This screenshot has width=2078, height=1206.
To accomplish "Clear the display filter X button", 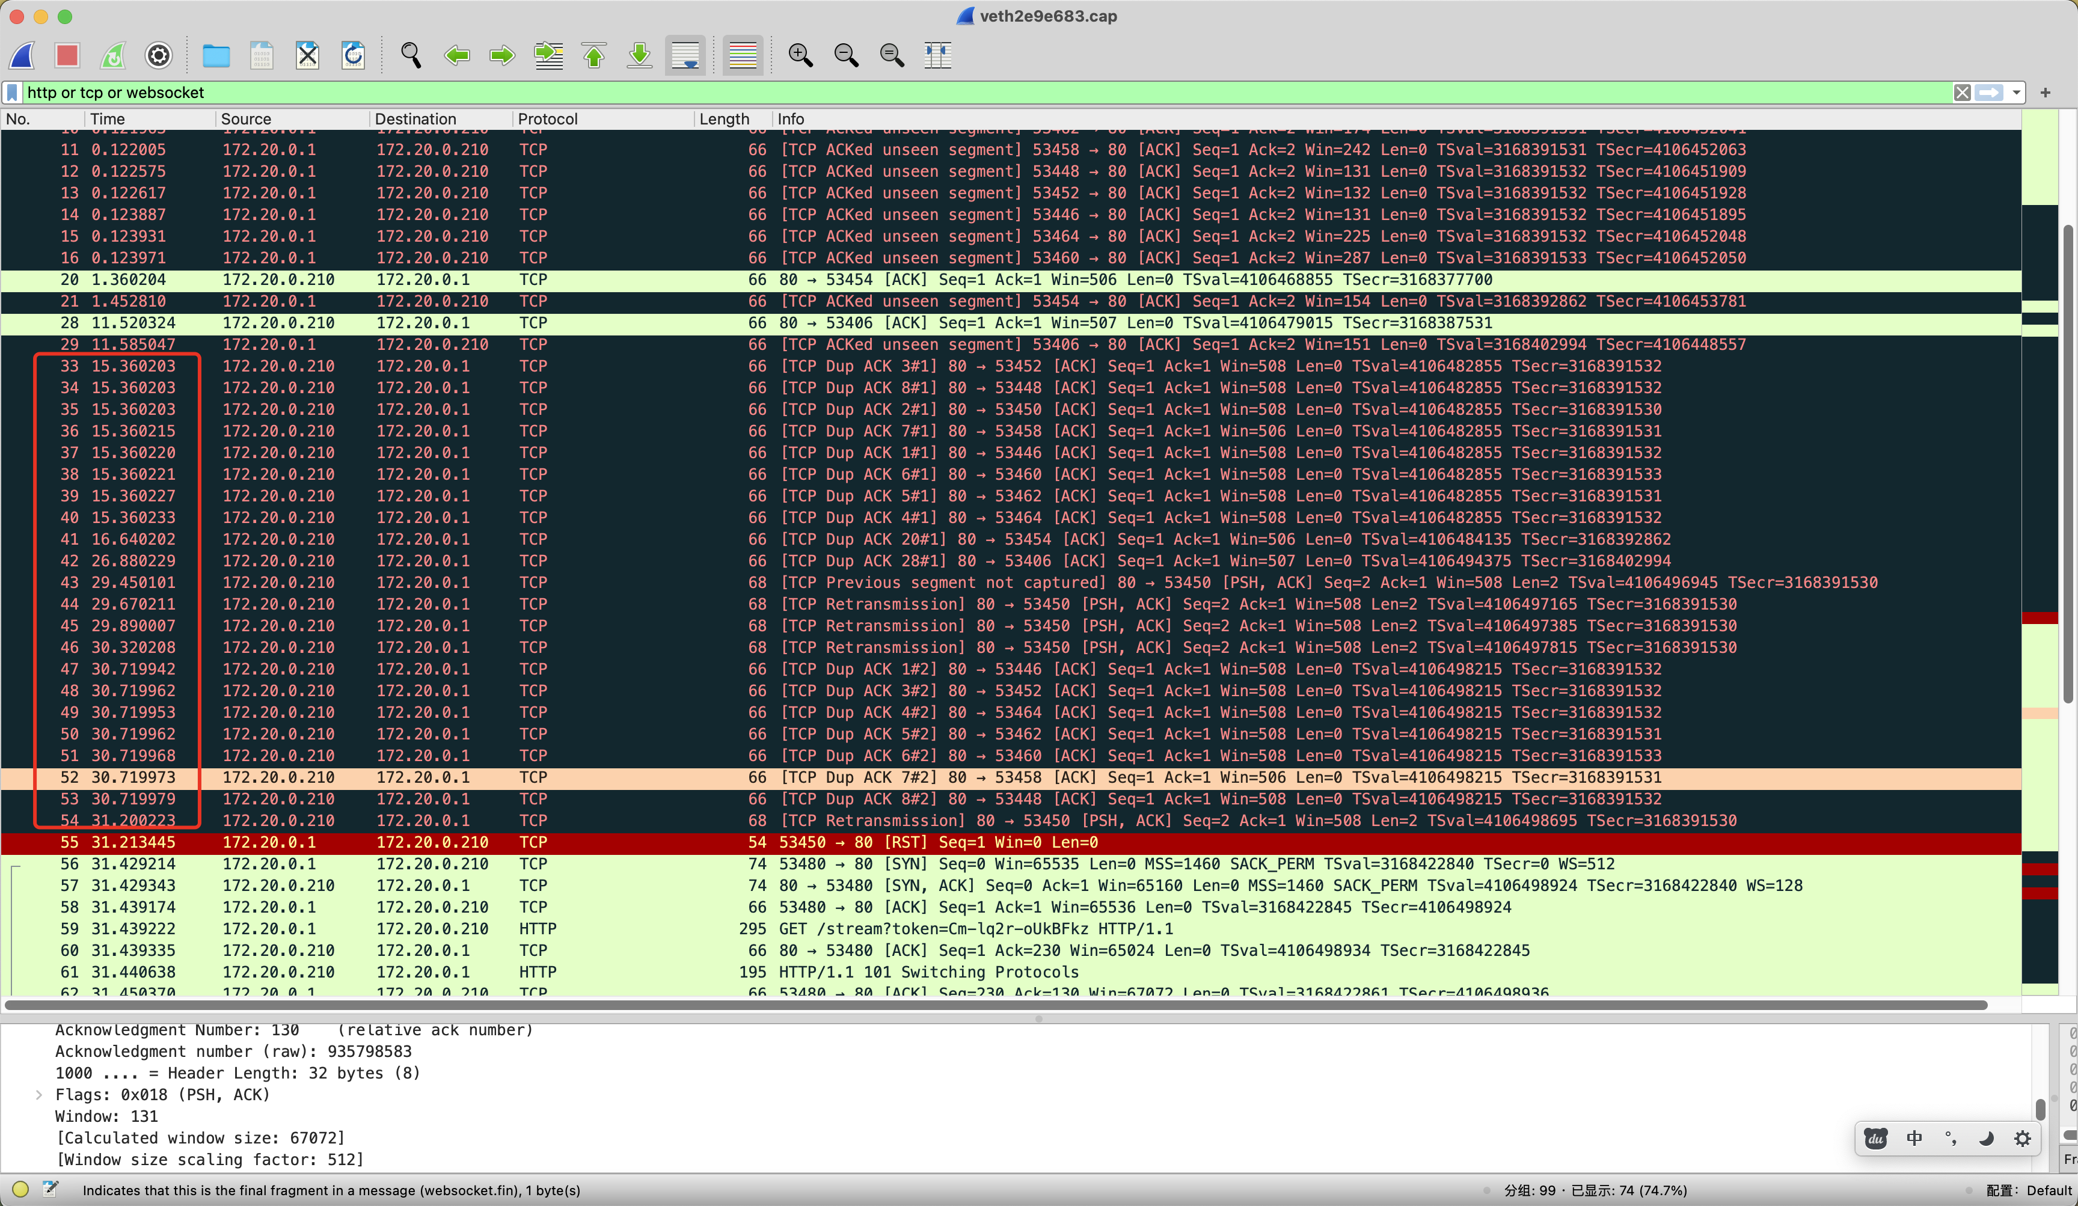I will click(1963, 93).
